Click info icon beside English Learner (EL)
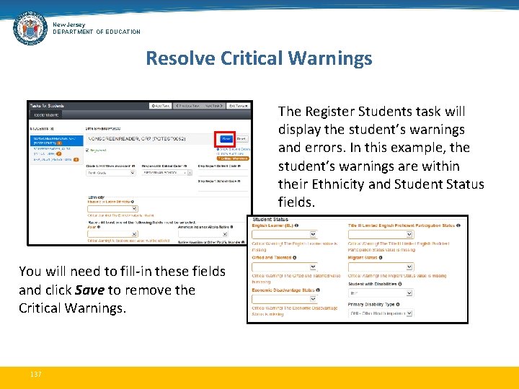 pos(297,225)
